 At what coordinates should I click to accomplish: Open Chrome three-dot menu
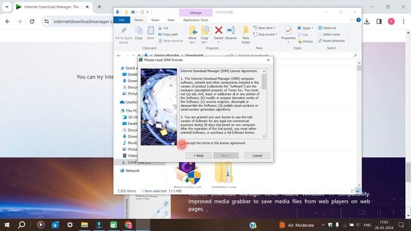click(x=404, y=21)
